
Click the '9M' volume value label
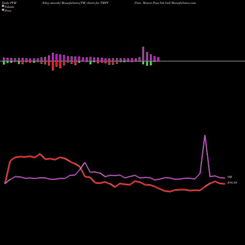point(229,177)
